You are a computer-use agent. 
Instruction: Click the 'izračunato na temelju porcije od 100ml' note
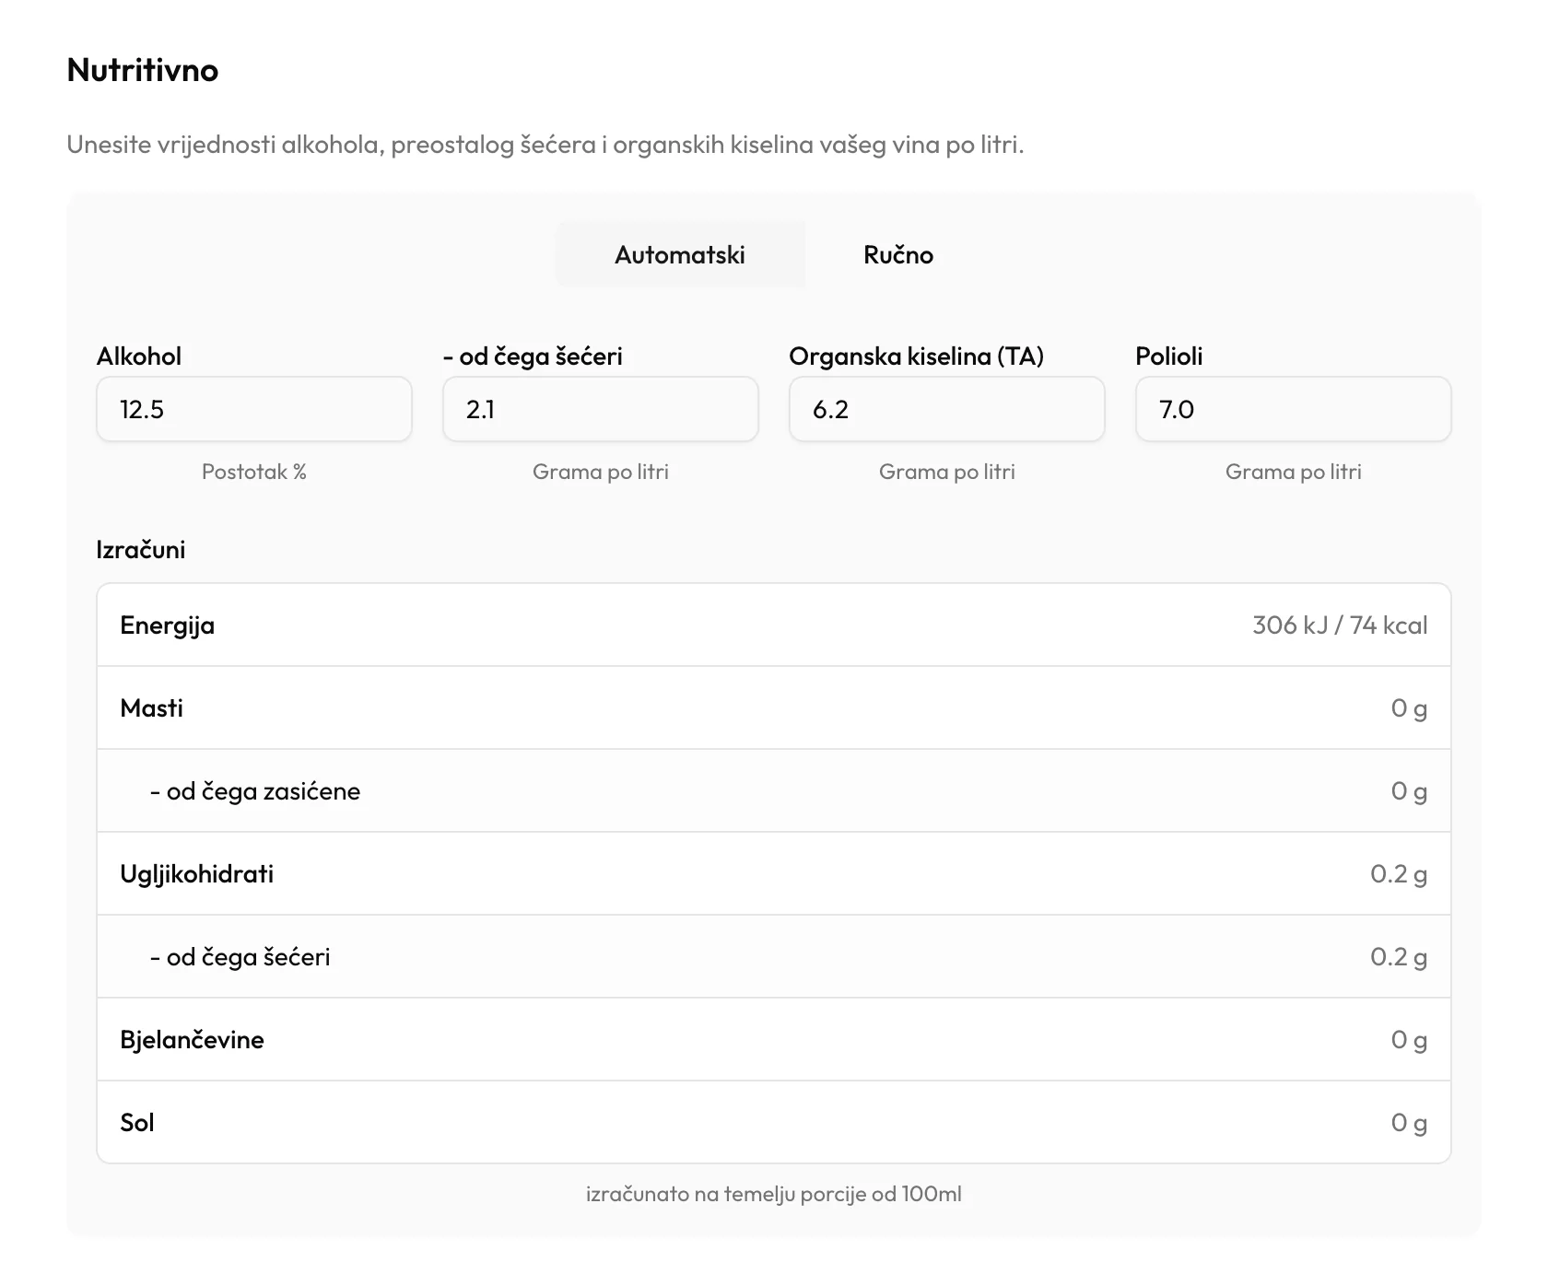pos(774,1194)
